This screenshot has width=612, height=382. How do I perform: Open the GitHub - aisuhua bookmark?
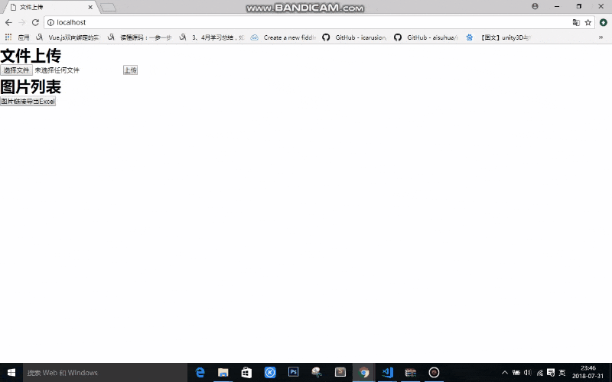click(426, 37)
